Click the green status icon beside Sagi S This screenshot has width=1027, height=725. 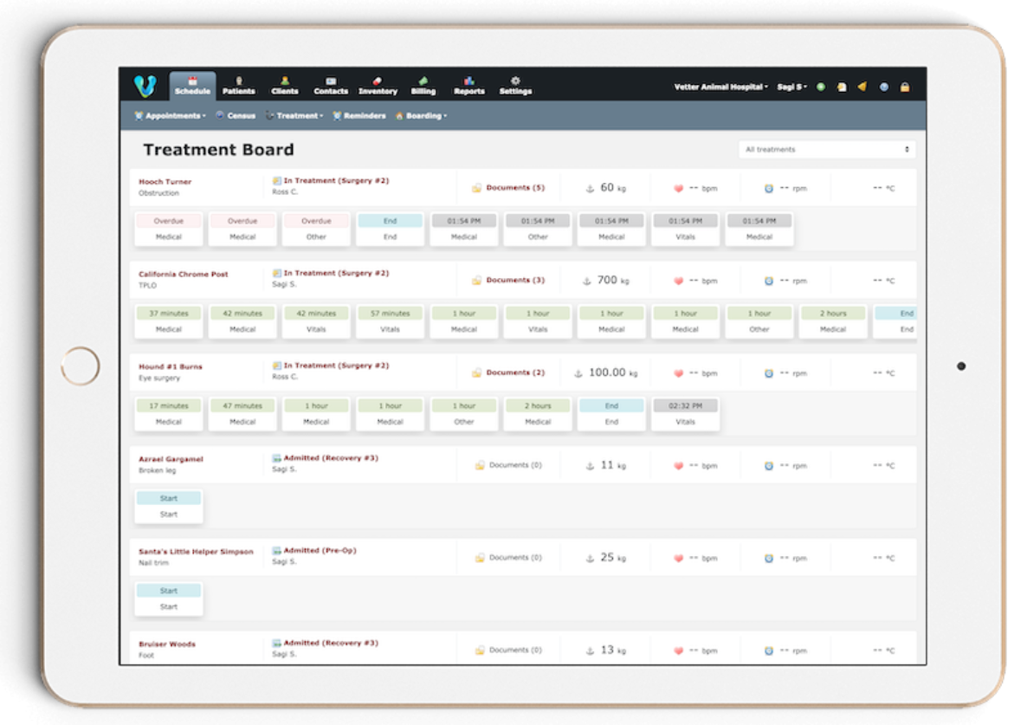click(x=821, y=87)
